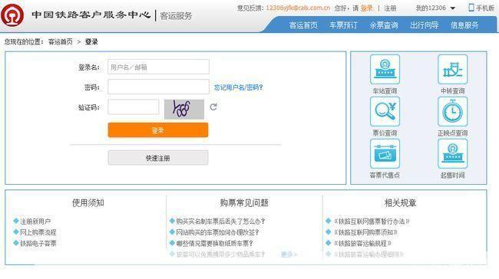Open the sale start time icon (起售时间)
The image size is (499, 279).
pos(452,153)
